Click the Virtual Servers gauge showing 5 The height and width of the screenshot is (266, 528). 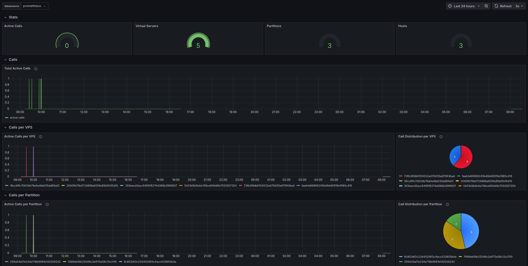point(198,41)
